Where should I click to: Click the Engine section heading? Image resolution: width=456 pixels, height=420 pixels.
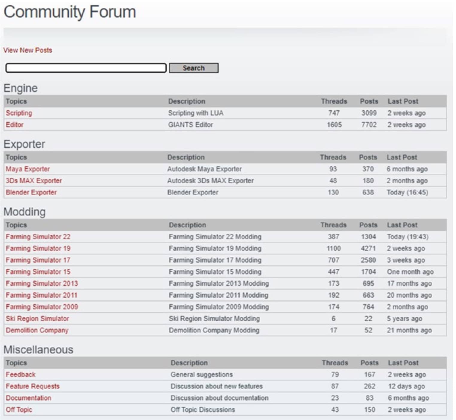click(20, 88)
